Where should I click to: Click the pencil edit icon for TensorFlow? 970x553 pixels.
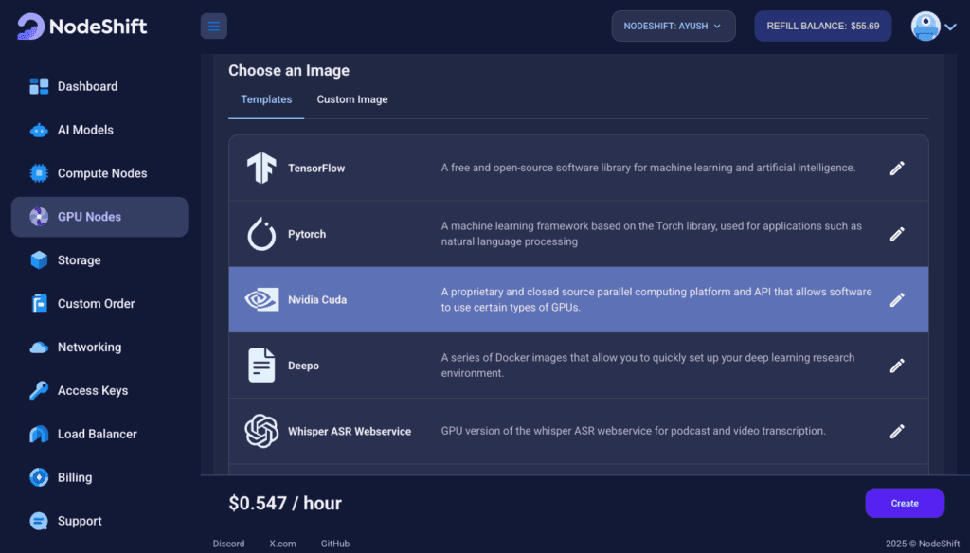pos(896,169)
